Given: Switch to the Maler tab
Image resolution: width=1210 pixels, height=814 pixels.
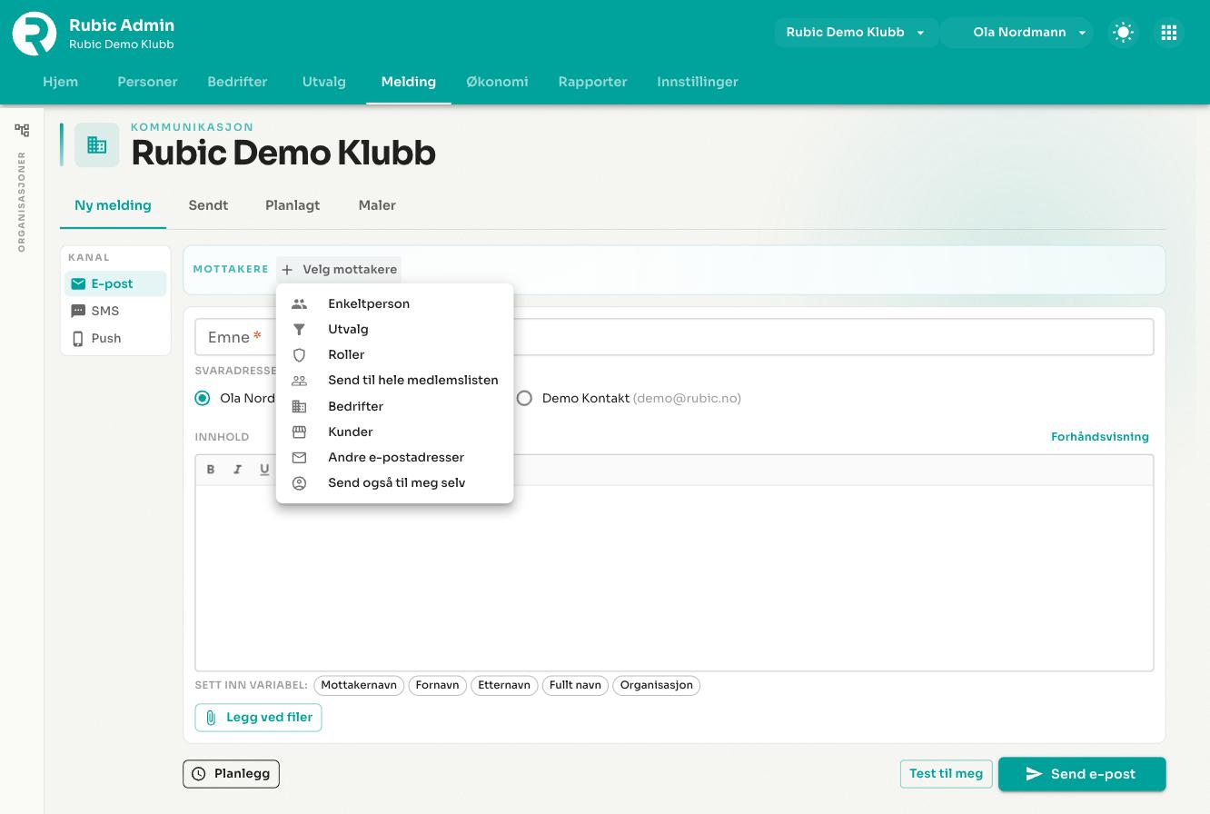Looking at the screenshot, I should 377,205.
